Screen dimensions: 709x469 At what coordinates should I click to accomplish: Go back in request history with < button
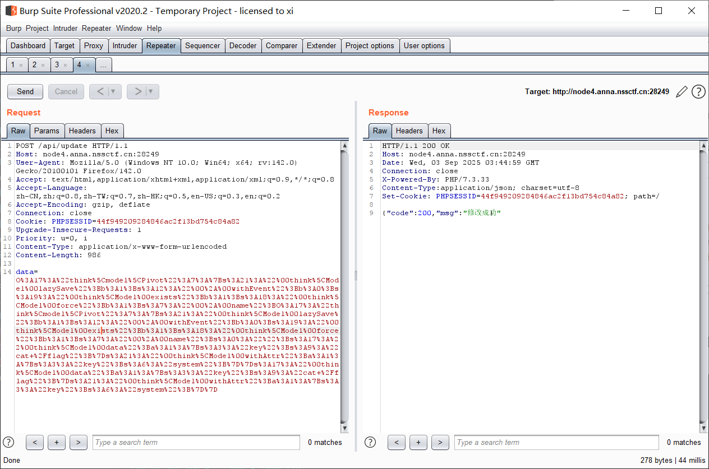click(x=100, y=91)
